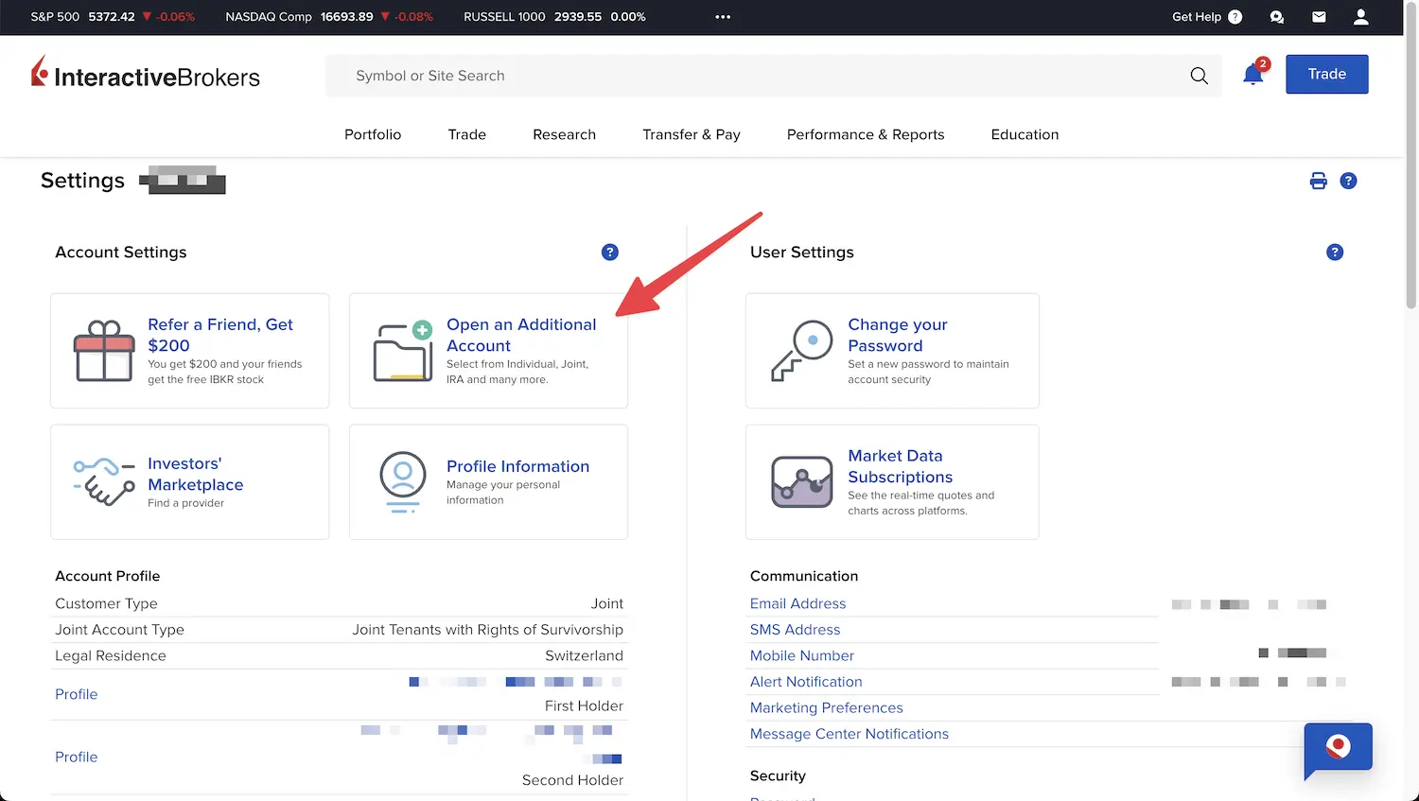Open the Research menu
This screenshot has height=801, width=1419.
(x=564, y=134)
